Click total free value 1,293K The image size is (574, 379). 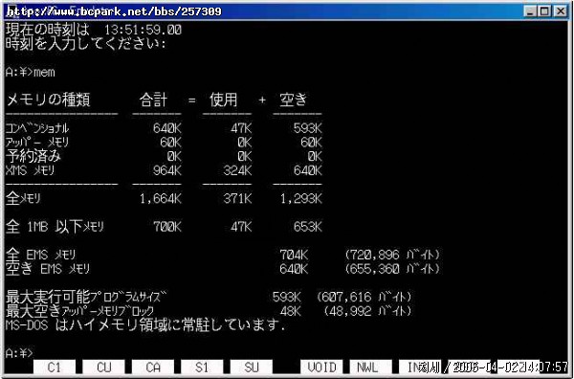[301, 198]
